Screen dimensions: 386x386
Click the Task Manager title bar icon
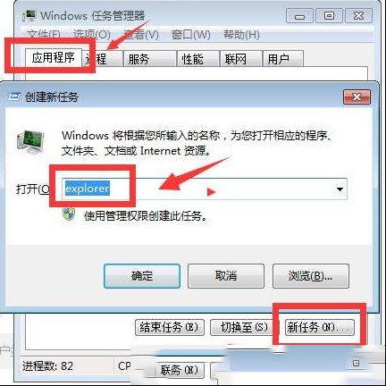tap(29, 15)
